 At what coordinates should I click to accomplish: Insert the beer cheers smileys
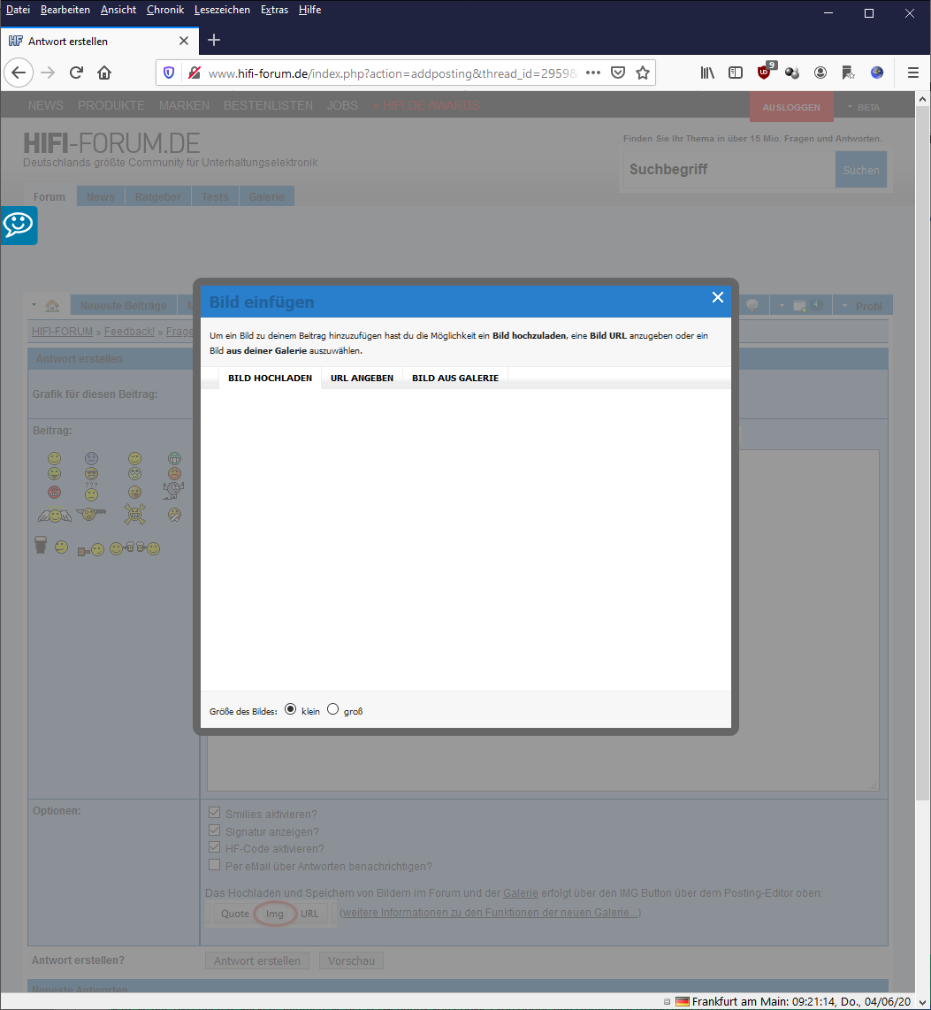[134, 548]
